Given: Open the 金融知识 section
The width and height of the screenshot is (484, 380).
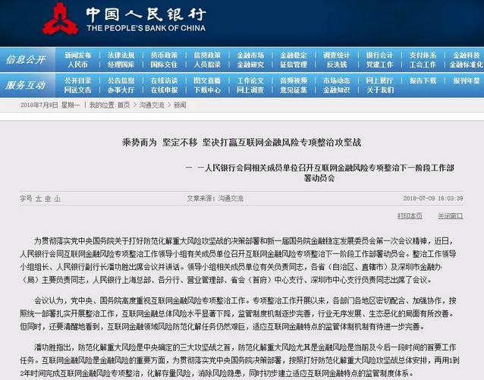Looking at the screenshot, I should coord(337,90).
